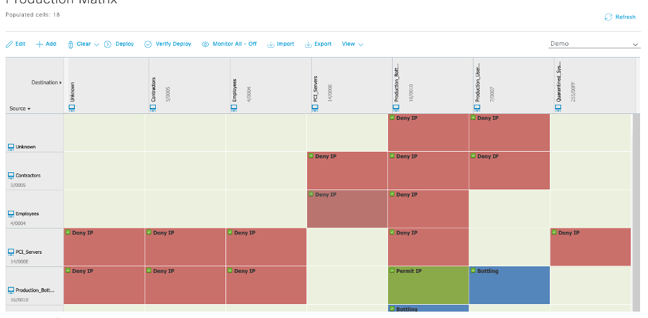Click the PCI_Servers source row label
The width and height of the screenshot is (648, 318).
(x=29, y=252)
